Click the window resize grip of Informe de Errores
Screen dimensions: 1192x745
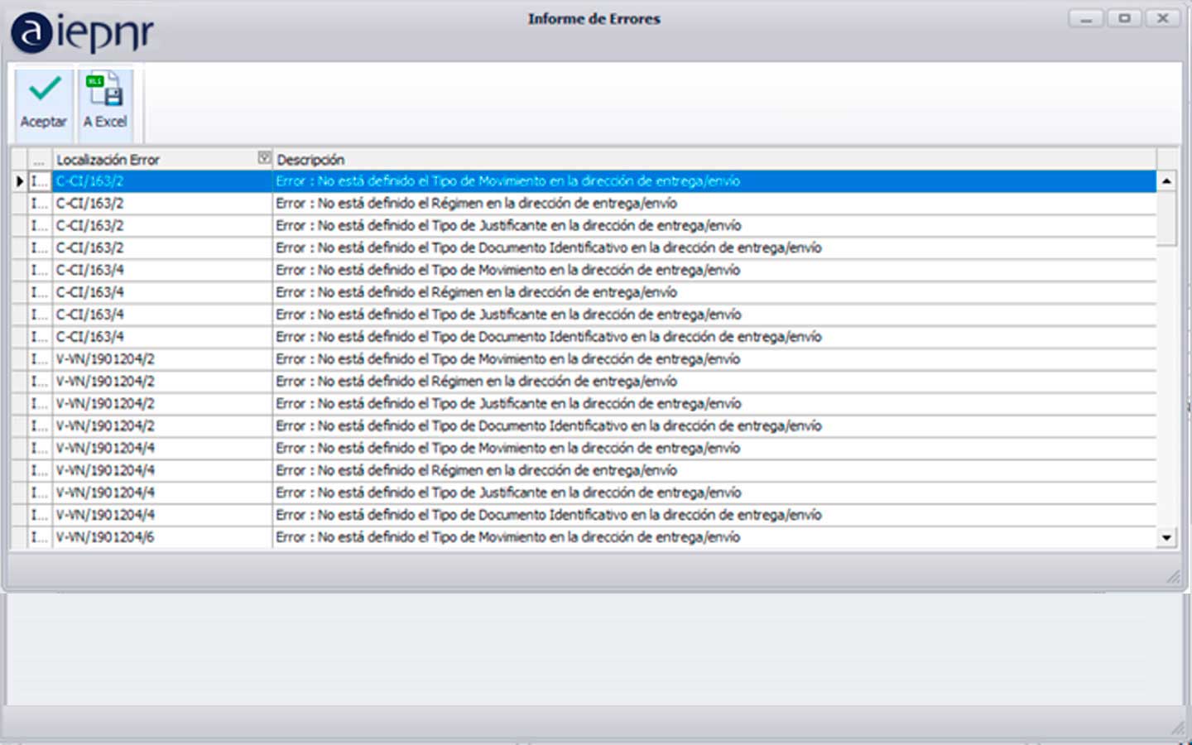(x=1173, y=576)
